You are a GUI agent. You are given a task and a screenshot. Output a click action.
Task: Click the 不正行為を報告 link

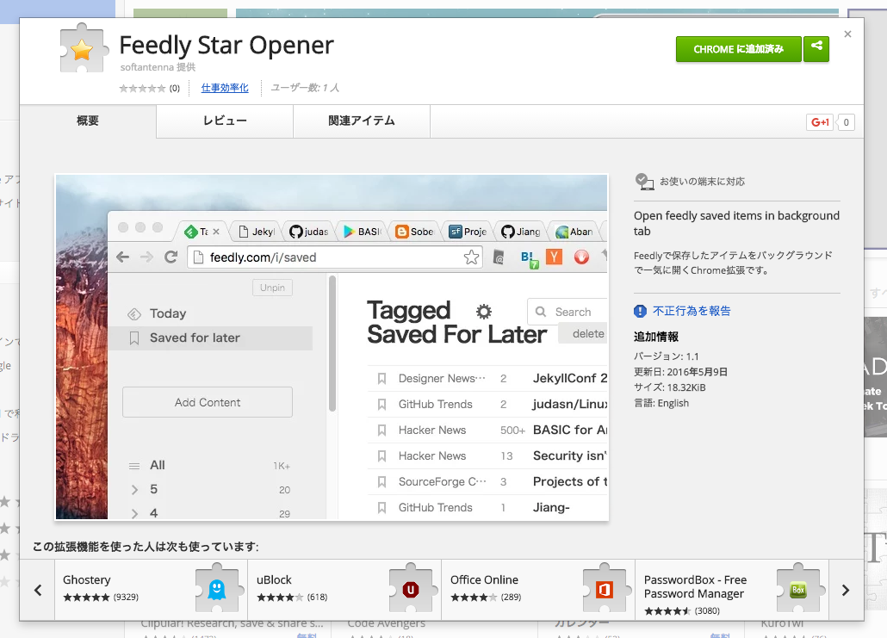click(x=692, y=311)
